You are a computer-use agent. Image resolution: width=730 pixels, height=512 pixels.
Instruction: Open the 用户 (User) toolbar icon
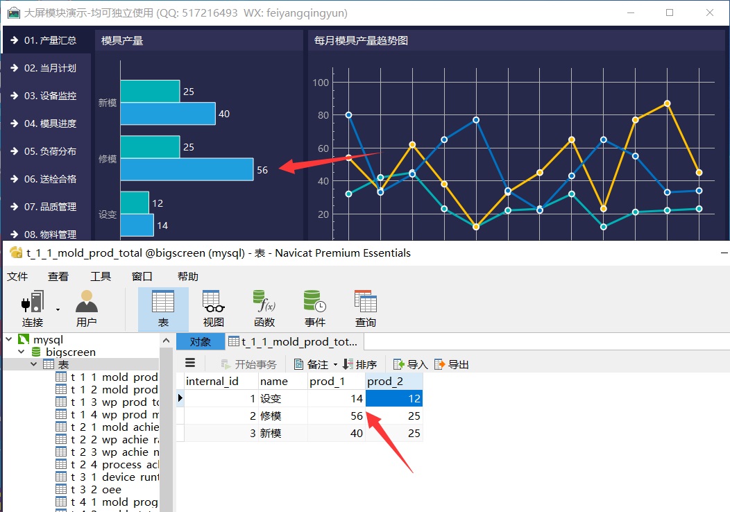click(86, 308)
